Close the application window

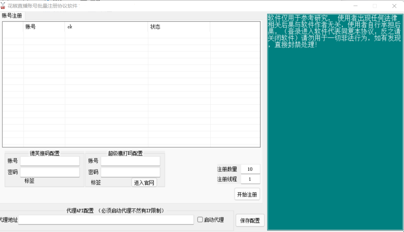pyautogui.click(x=394, y=6)
